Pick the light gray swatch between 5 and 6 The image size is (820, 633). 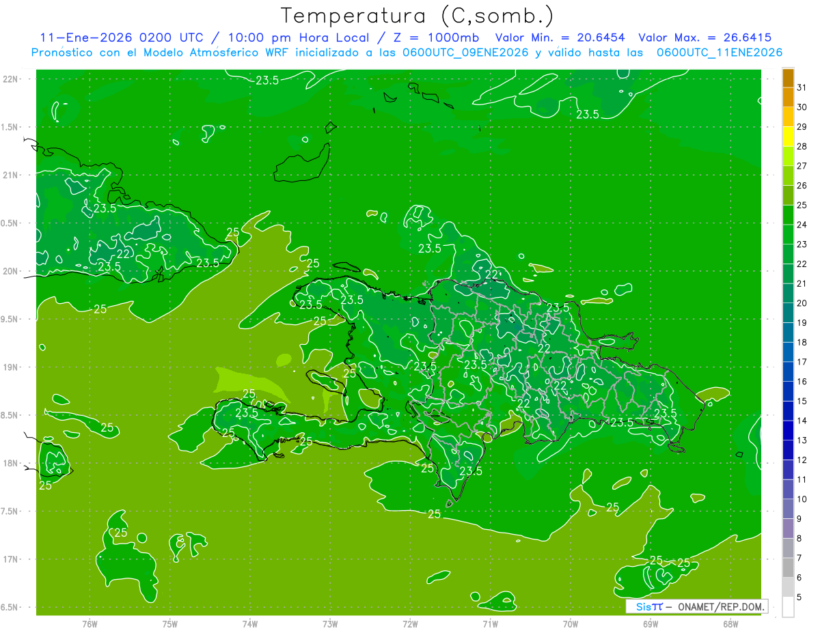click(x=788, y=587)
